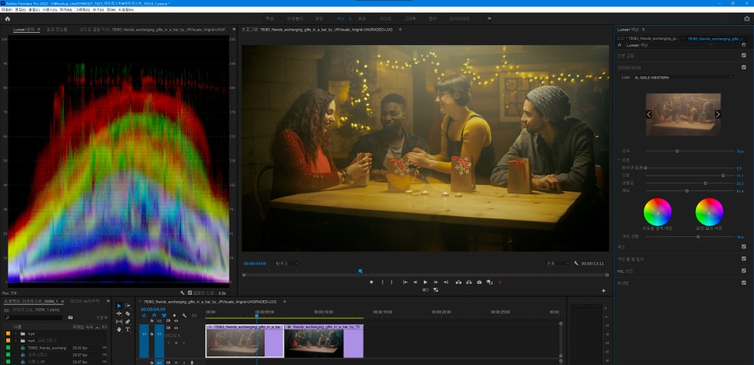Select the Track Select Forward tool
This screenshot has height=365, width=754.
coord(128,306)
